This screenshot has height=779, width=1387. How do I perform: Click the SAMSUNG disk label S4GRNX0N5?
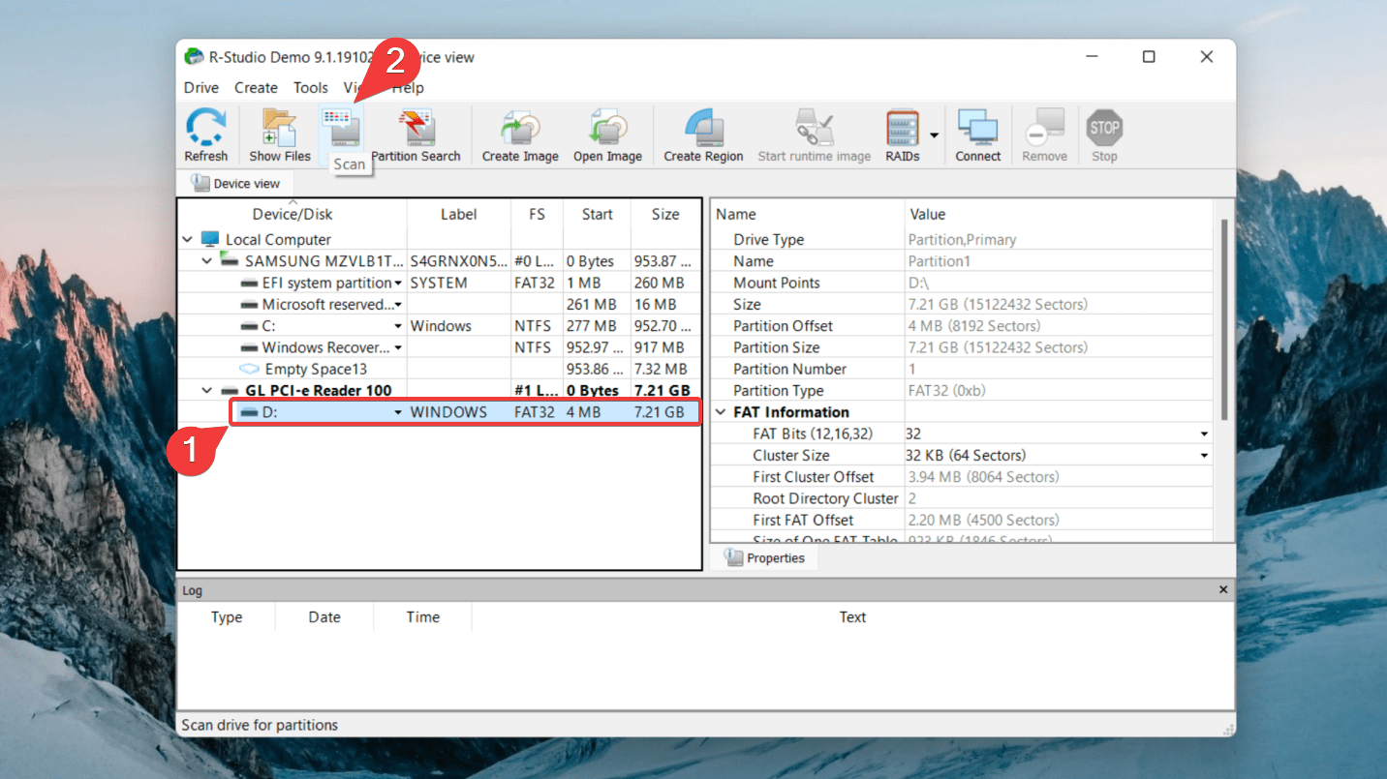pyautogui.click(x=458, y=260)
